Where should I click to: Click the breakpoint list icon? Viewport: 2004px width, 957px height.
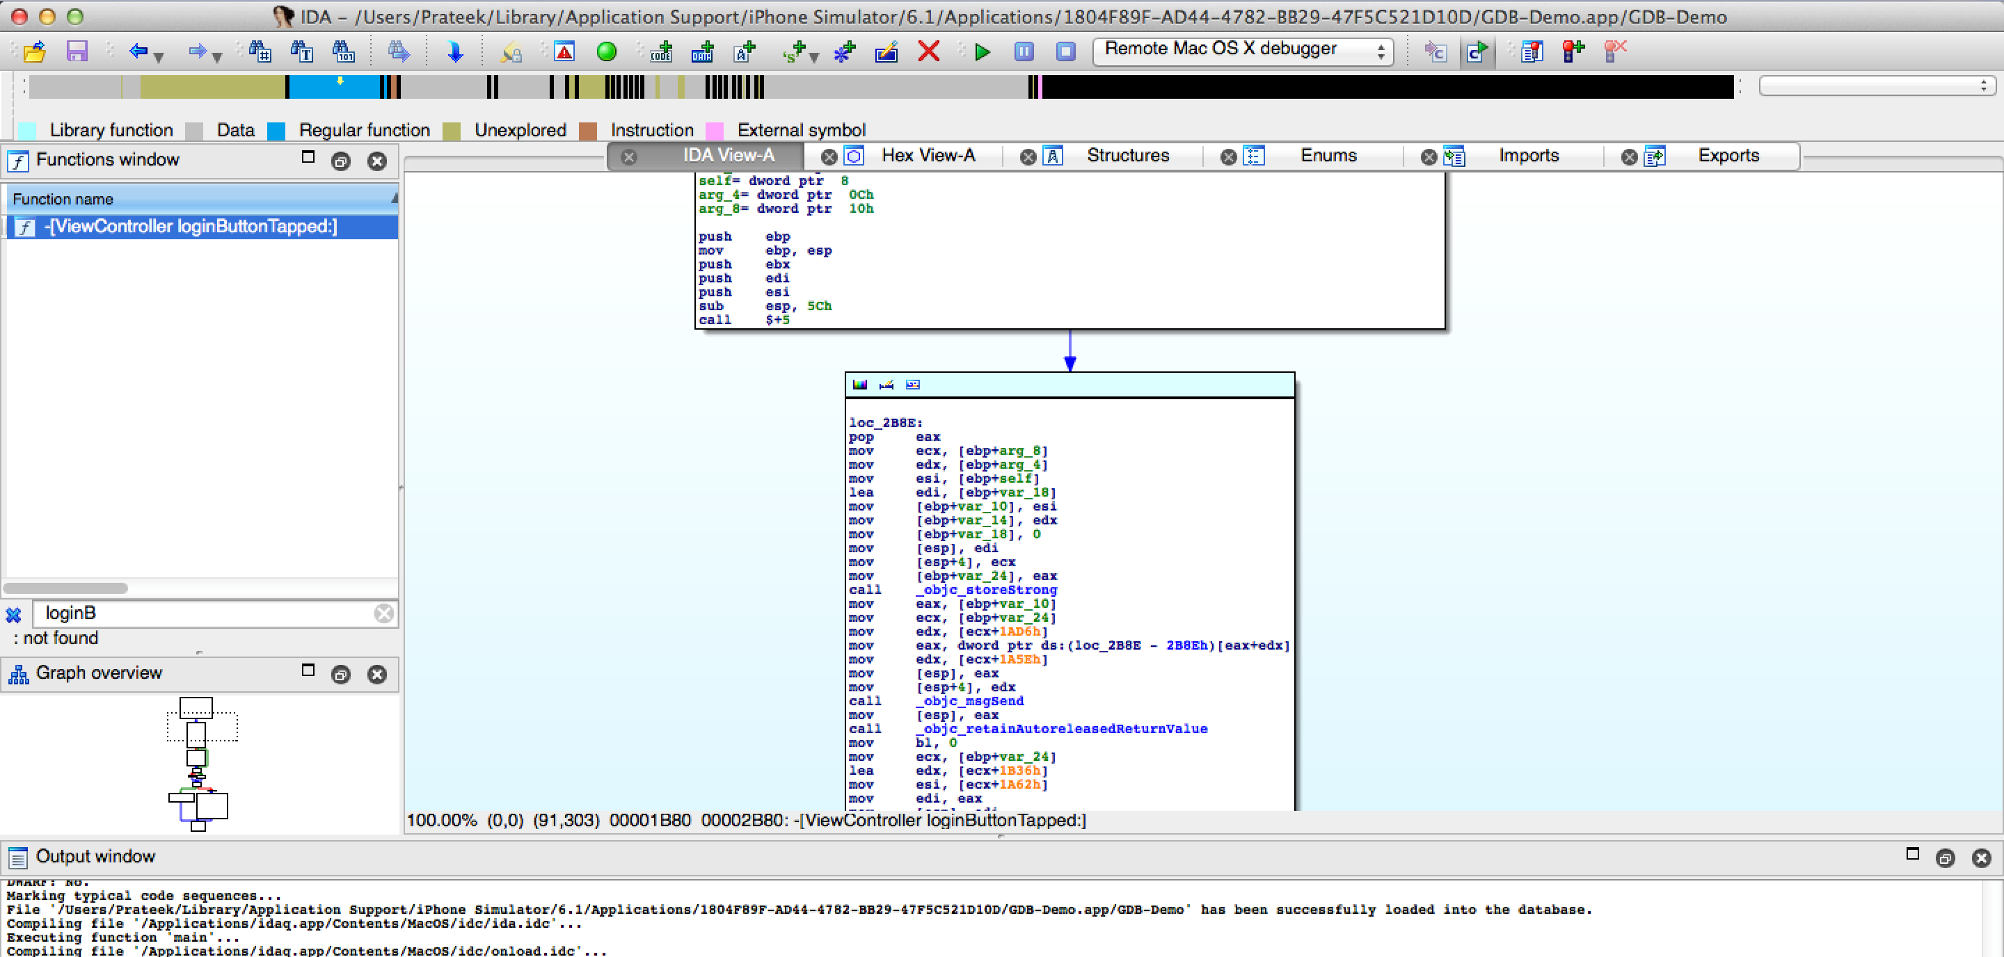(x=1532, y=52)
